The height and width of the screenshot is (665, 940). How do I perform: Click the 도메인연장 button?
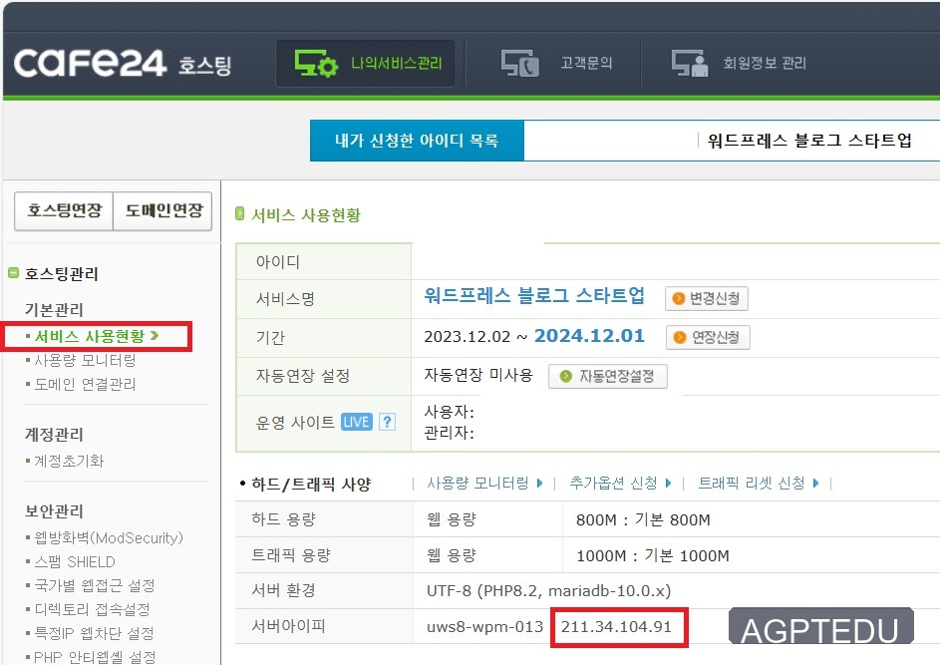coord(163,210)
